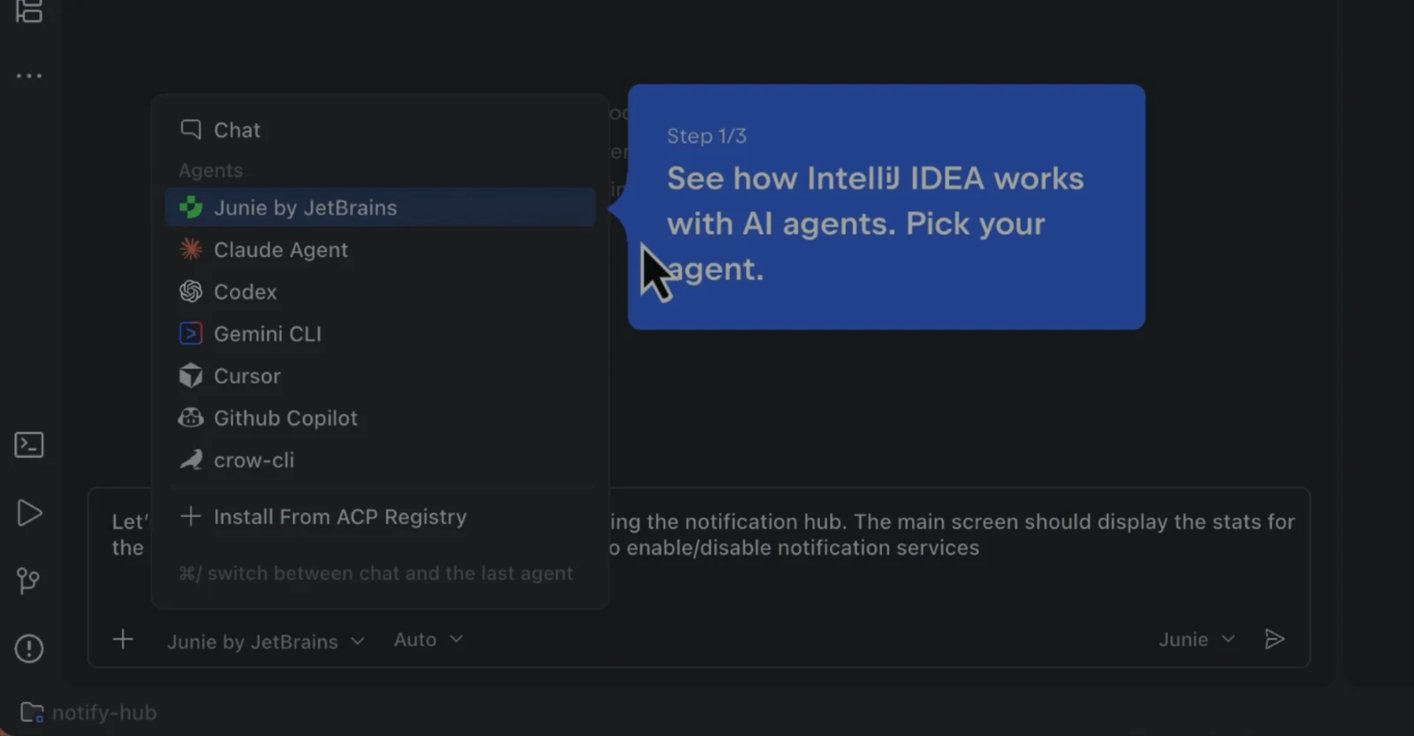Viewport: 1414px width, 736px height.
Task: Open the Auto mode dropdown
Action: click(429, 639)
